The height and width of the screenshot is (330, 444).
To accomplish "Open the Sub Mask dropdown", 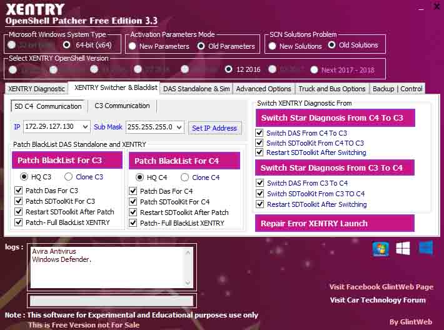I will click(x=179, y=127).
